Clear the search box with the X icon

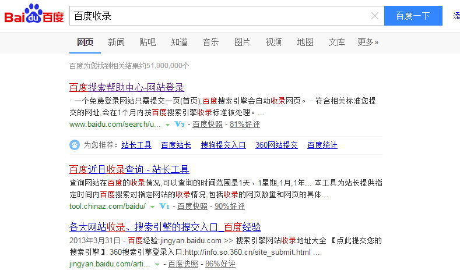[375, 16]
